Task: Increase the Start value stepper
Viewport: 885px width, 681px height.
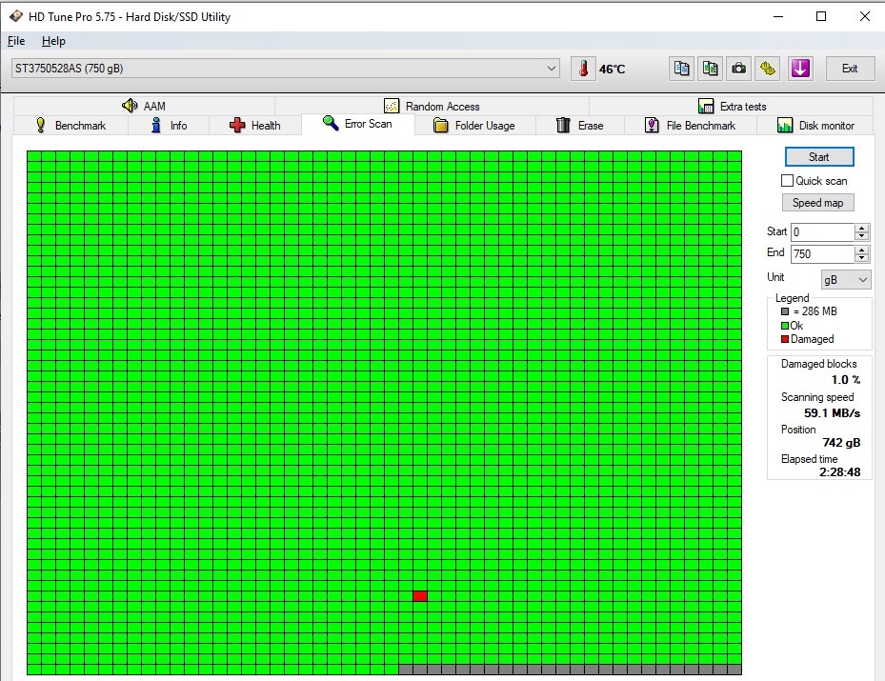Action: [x=861, y=228]
